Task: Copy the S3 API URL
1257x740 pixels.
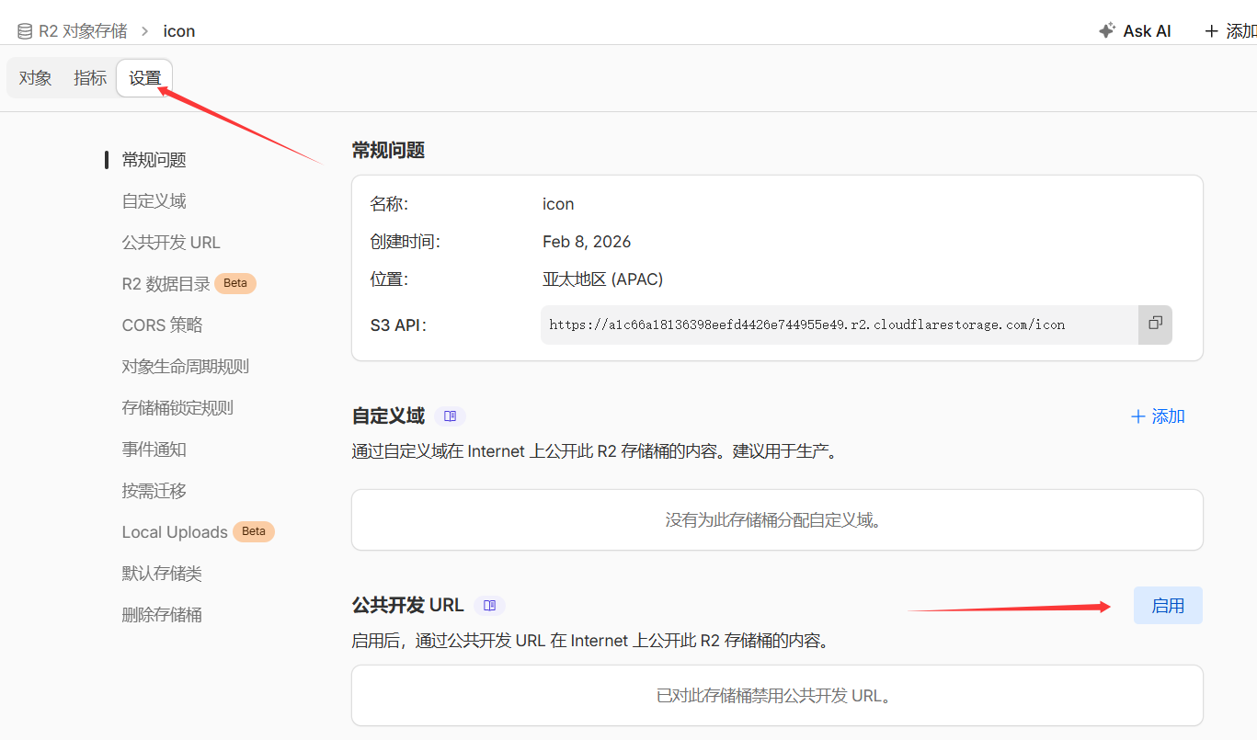Action: click(1155, 324)
